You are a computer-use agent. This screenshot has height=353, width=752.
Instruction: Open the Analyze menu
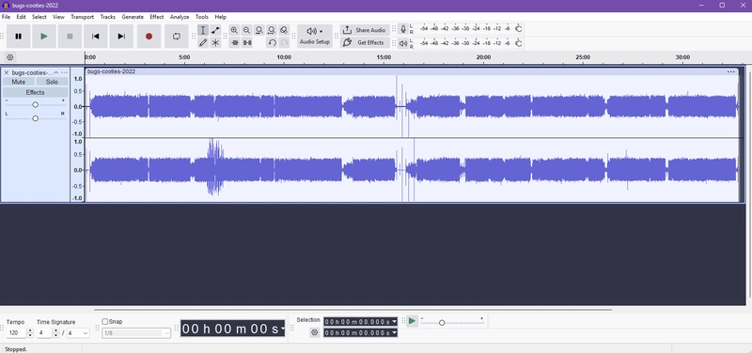[180, 17]
